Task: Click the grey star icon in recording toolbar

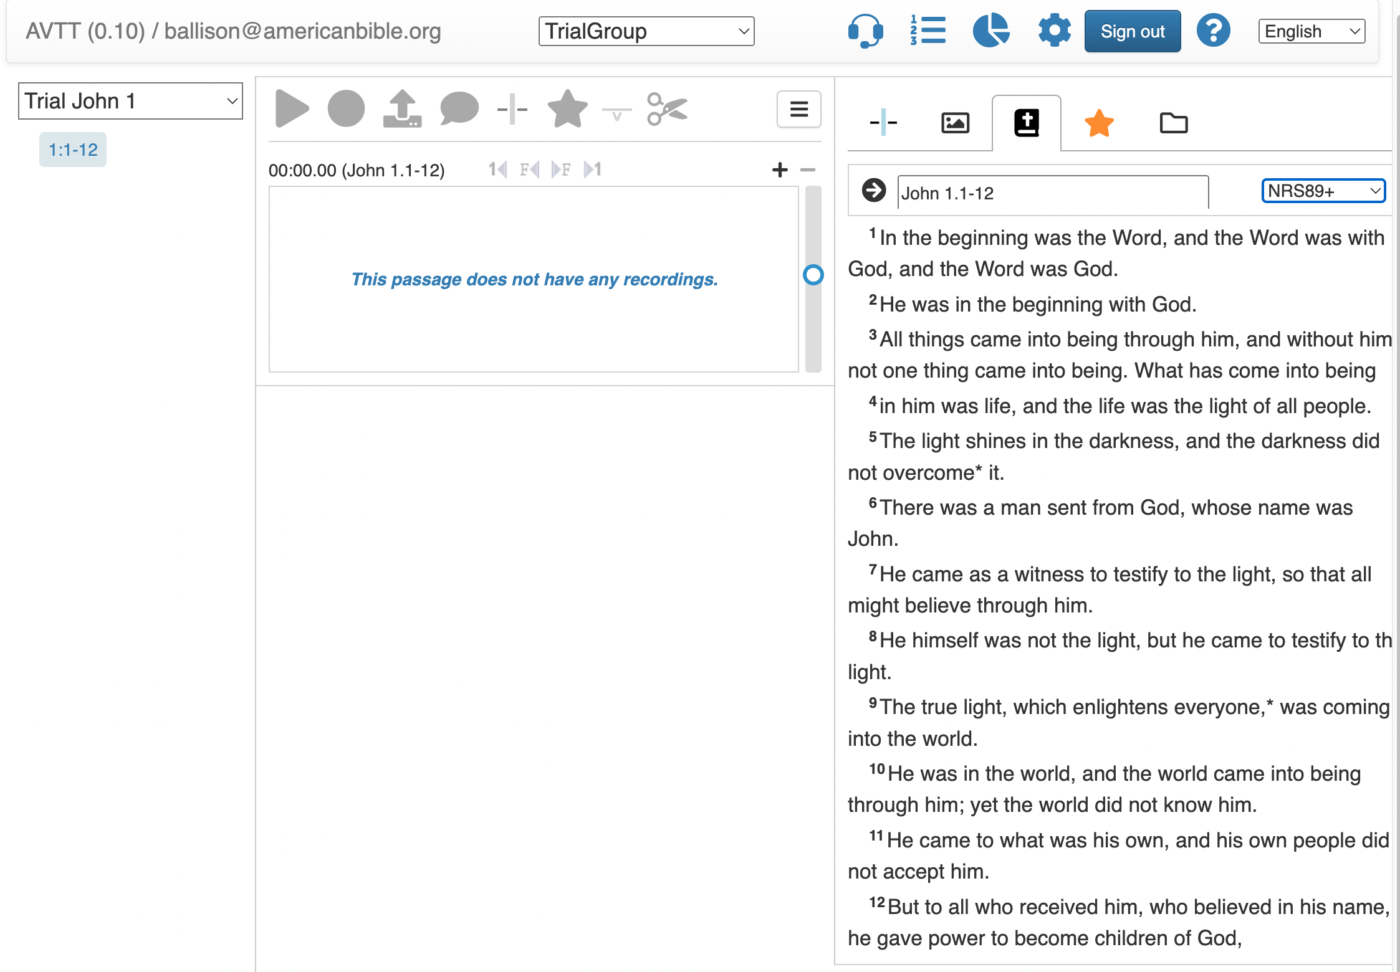Action: 567,109
